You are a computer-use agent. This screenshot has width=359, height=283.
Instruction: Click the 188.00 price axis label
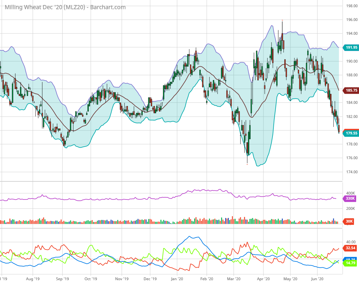351,75
